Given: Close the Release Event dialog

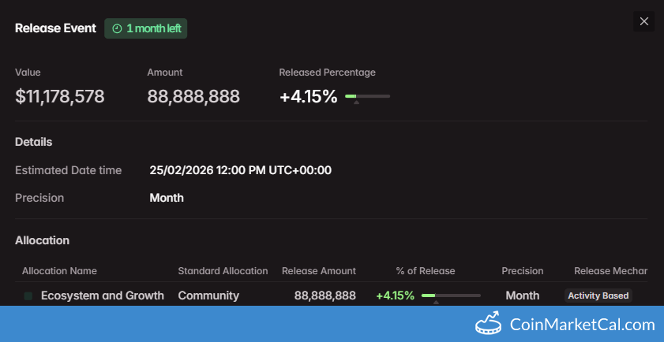Looking at the screenshot, I should click(643, 21).
